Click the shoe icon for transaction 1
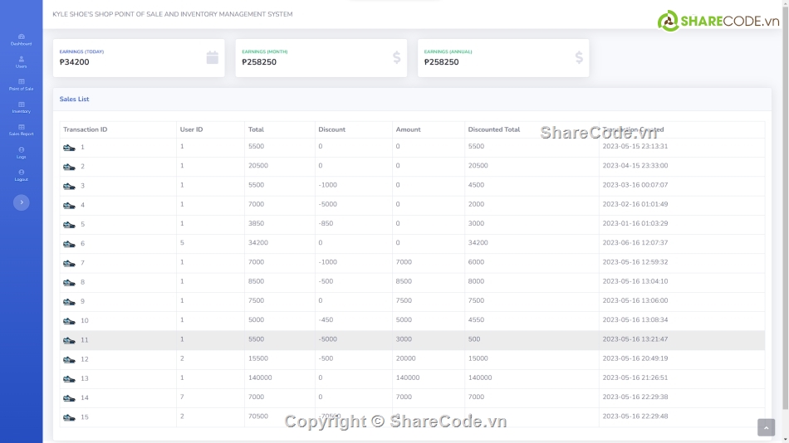The height and width of the screenshot is (443, 789). pos(69,148)
